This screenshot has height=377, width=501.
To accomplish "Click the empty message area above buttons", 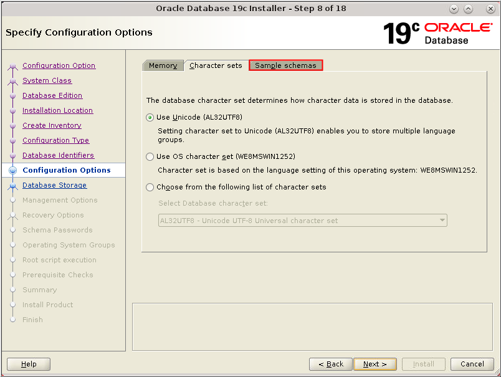I will pos(312,327).
